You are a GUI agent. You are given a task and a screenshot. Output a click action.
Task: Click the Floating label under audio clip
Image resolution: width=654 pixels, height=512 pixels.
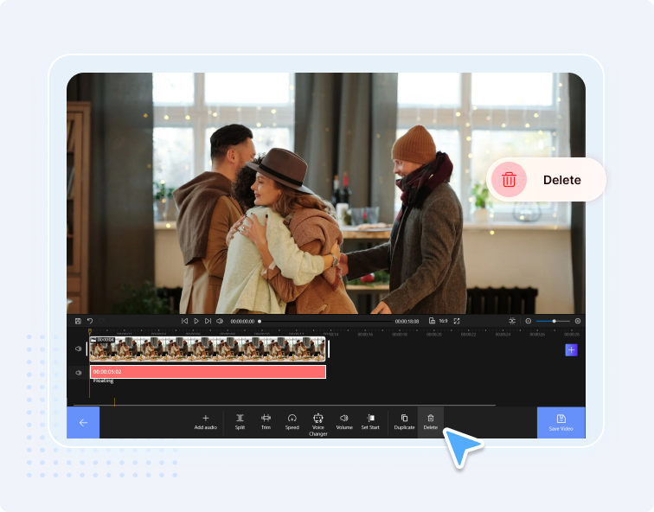tap(103, 381)
